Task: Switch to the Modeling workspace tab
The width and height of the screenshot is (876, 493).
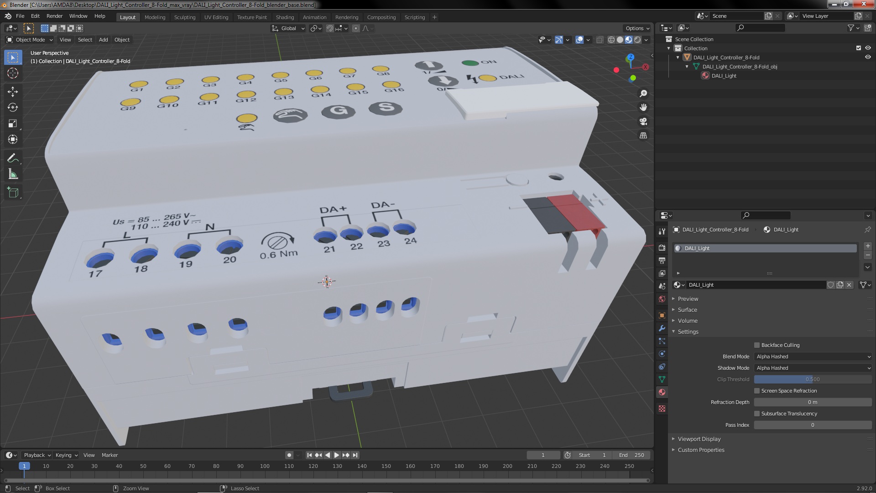Action: [x=155, y=17]
